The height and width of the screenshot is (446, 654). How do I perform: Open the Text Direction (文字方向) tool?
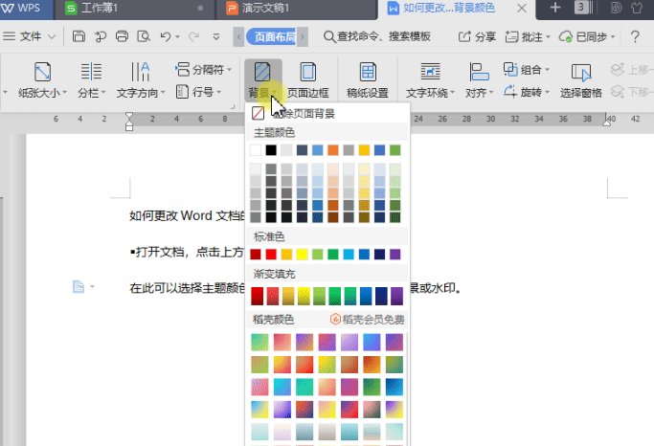141,80
